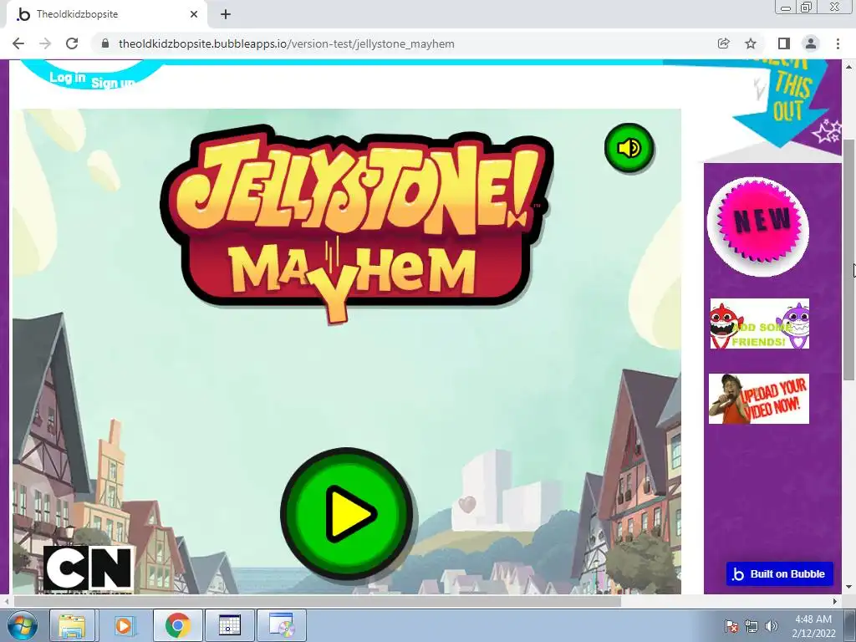Focus the address bar URL
The height and width of the screenshot is (642, 856).
287,43
